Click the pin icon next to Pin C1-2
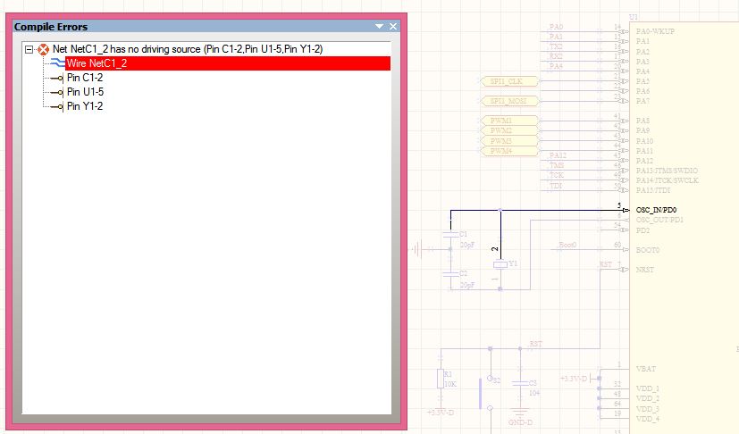Image resolution: width=739 pixels, height=434 pixels. [57, 79]
